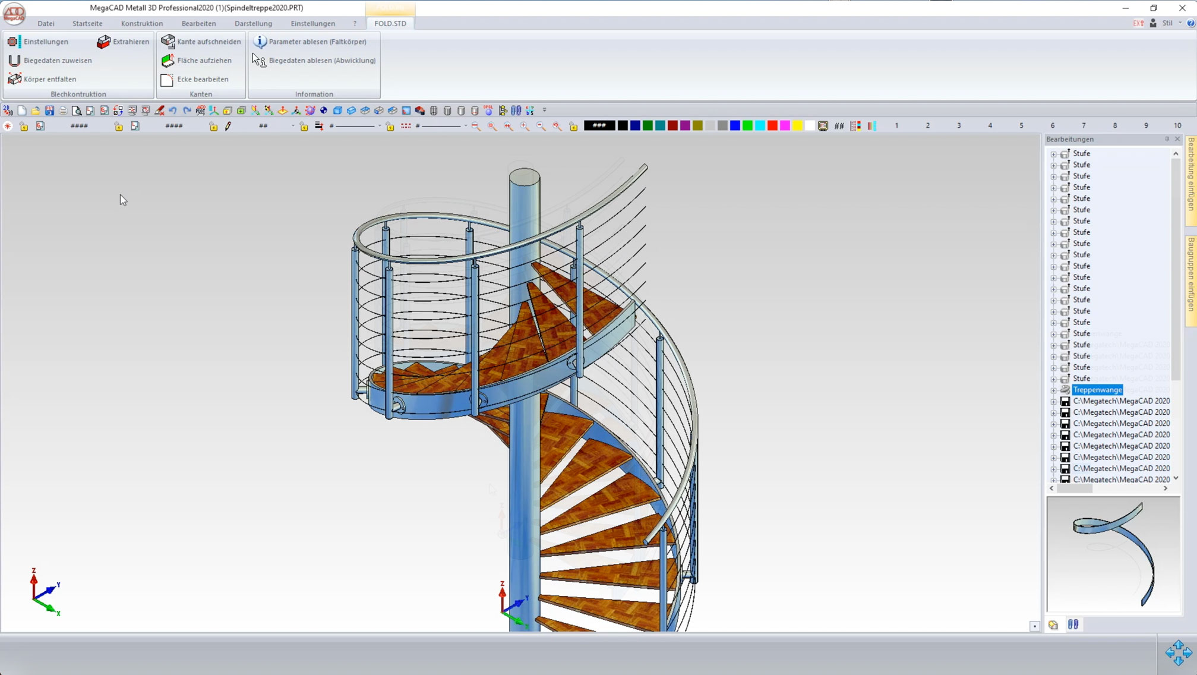Expand the first Stufe tree item

[x=1054, y=153]
